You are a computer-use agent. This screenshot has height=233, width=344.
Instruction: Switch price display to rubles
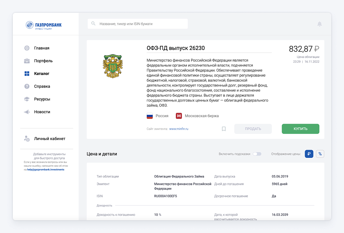pos(309,154)
